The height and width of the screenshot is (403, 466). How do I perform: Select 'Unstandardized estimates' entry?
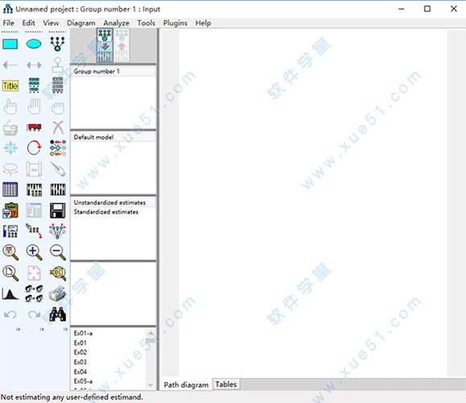pyautogui.click(x=113, y=202)
